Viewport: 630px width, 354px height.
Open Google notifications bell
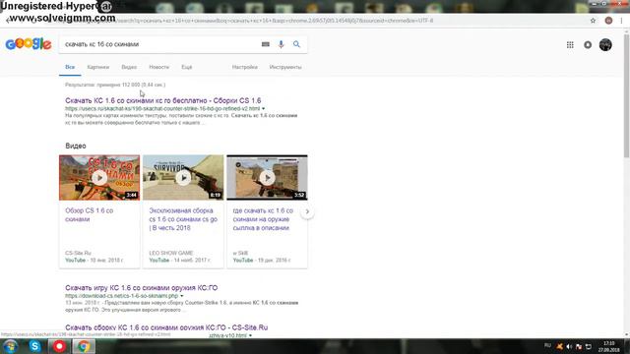point(588,44)
